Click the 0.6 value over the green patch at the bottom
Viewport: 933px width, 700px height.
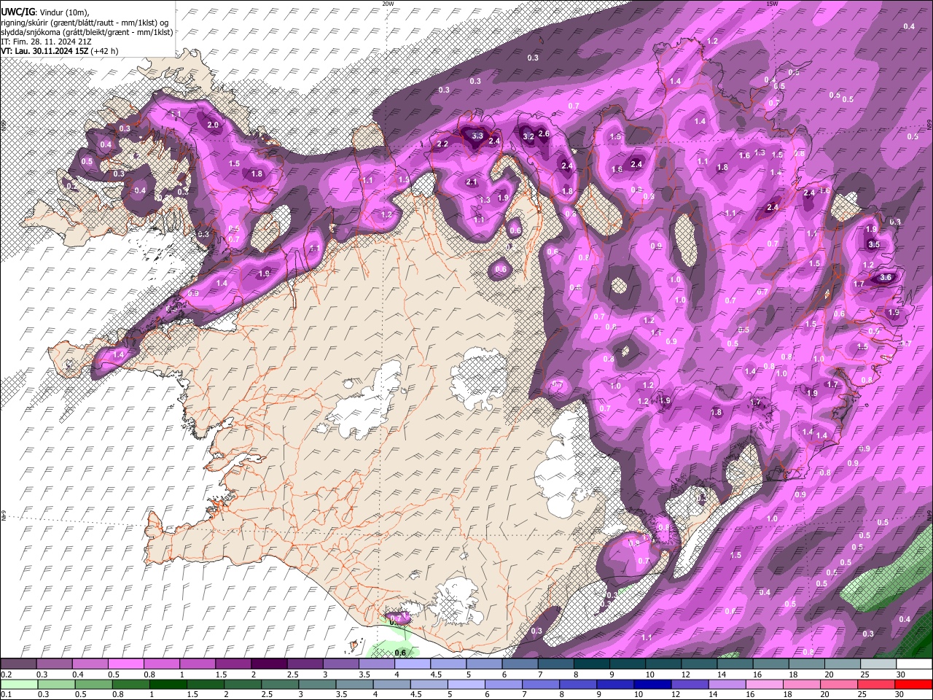[x=399, y=653]
